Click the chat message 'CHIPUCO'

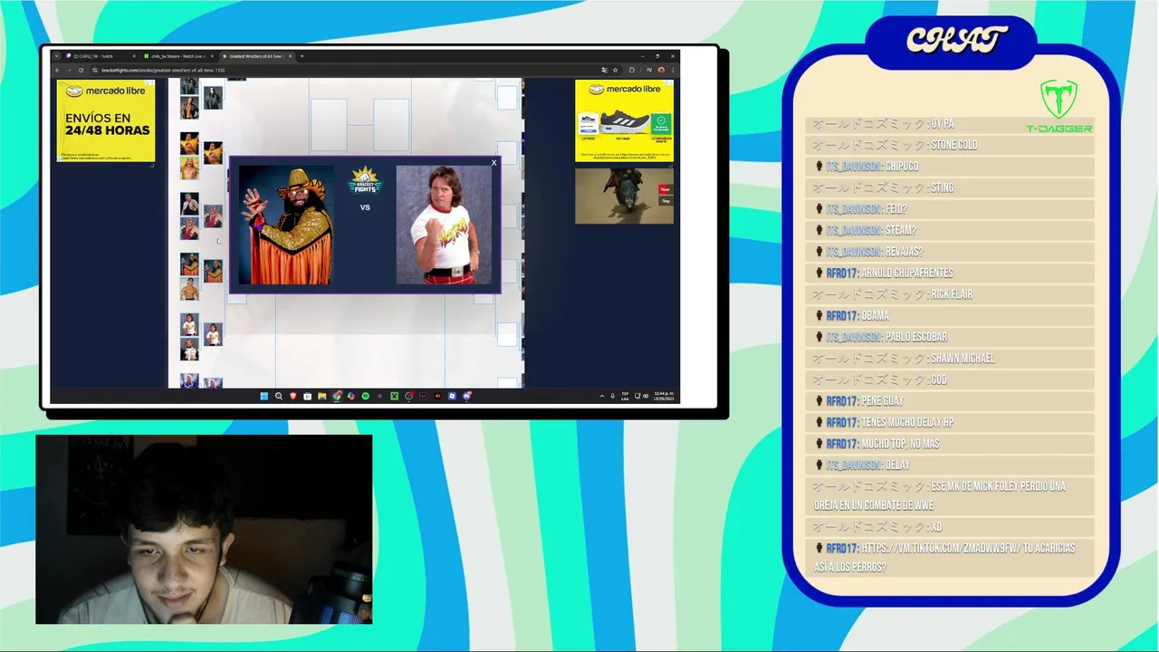[x=901, y=167]
